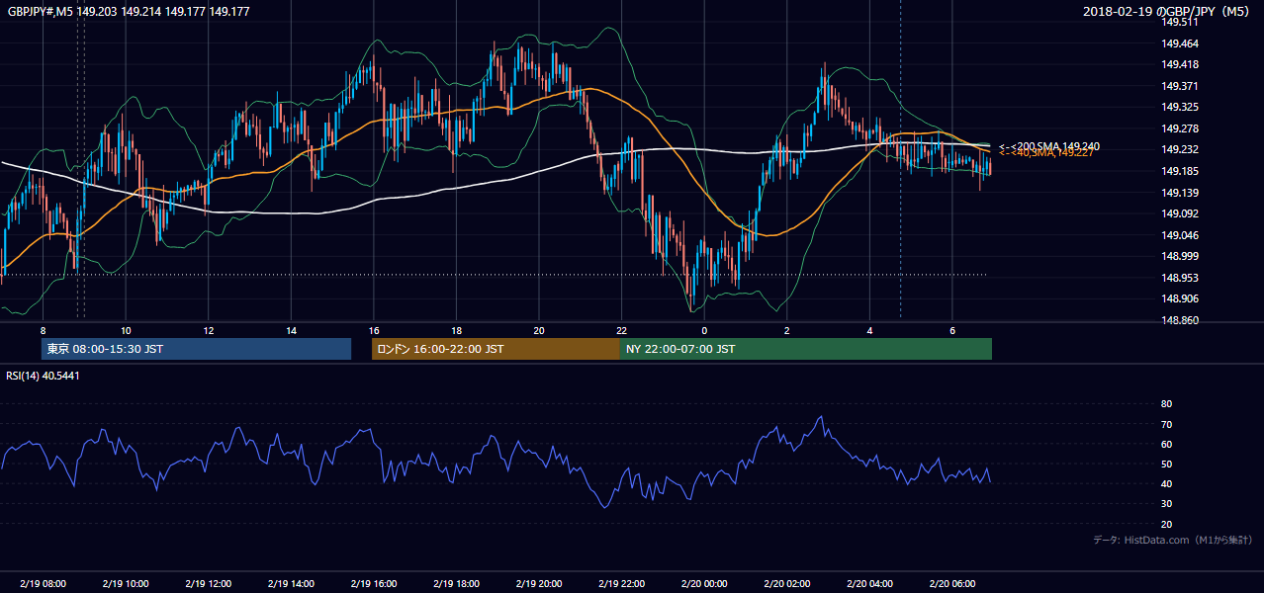Click hour tick 0 under the price chart
This screenshot has width=1264, height=593.
click(704, 330)
